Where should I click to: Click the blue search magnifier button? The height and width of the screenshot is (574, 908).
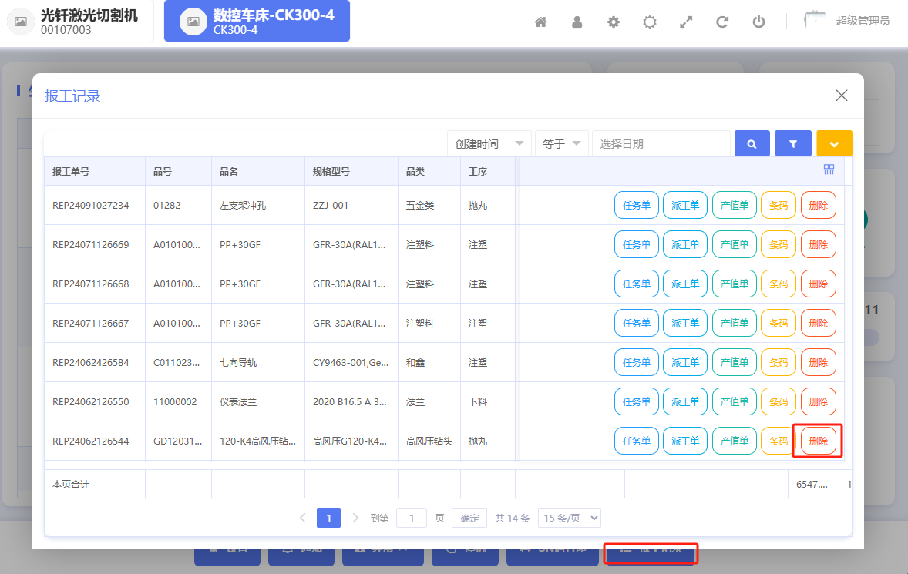click(x=752, y=143)
